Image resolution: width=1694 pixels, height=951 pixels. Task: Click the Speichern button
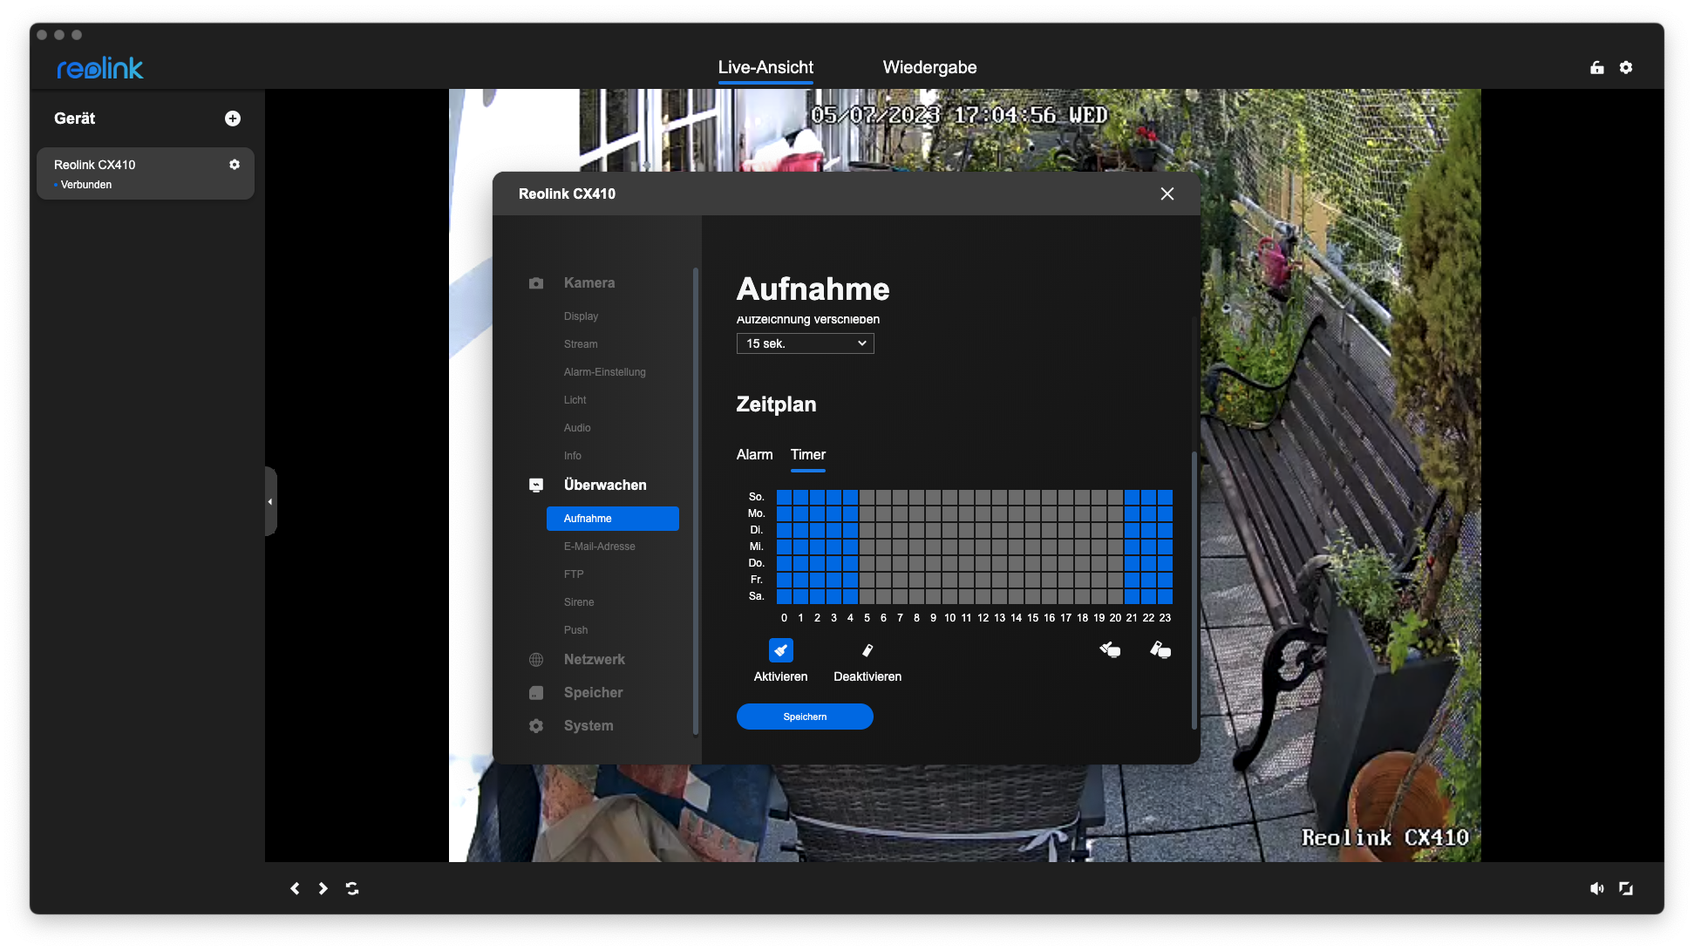tap(805, 717)
